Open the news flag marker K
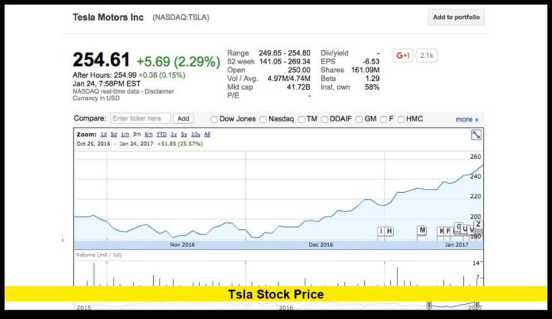The width and height of the screenshot is (552, 319). (441, 231)
